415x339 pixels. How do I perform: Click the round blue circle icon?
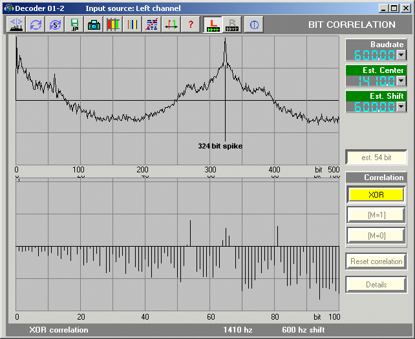(254, 25)
